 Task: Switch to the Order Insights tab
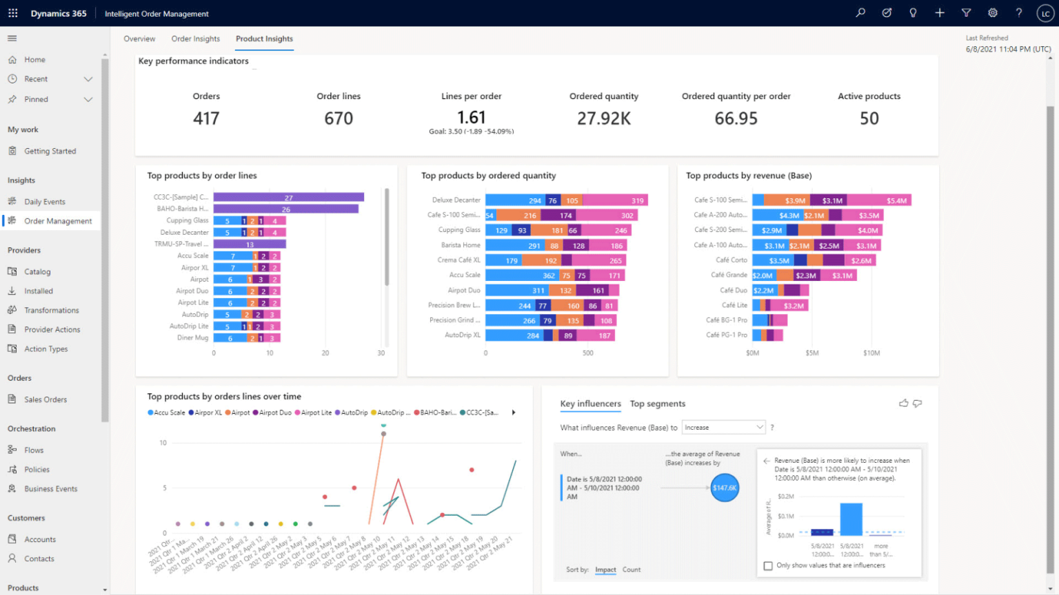[x=195, y=39]
